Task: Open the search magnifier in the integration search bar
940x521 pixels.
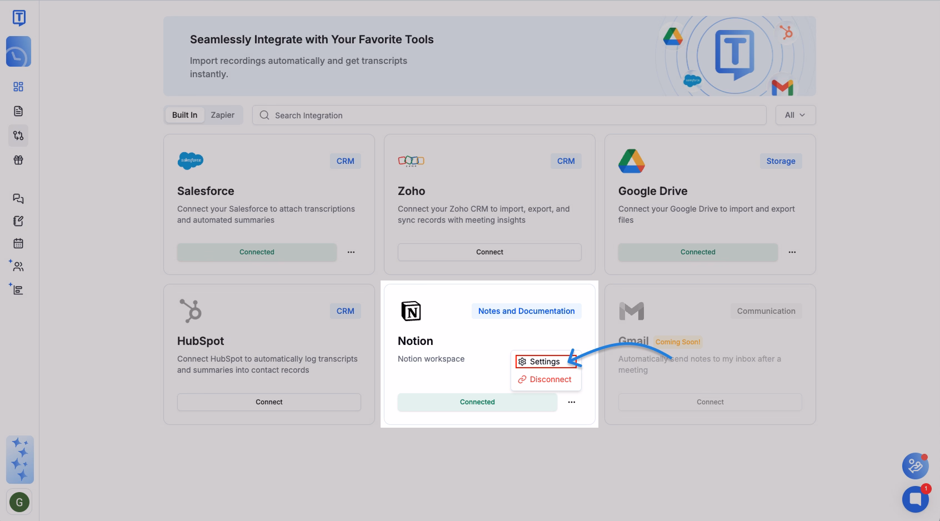Action: (263, 115)
